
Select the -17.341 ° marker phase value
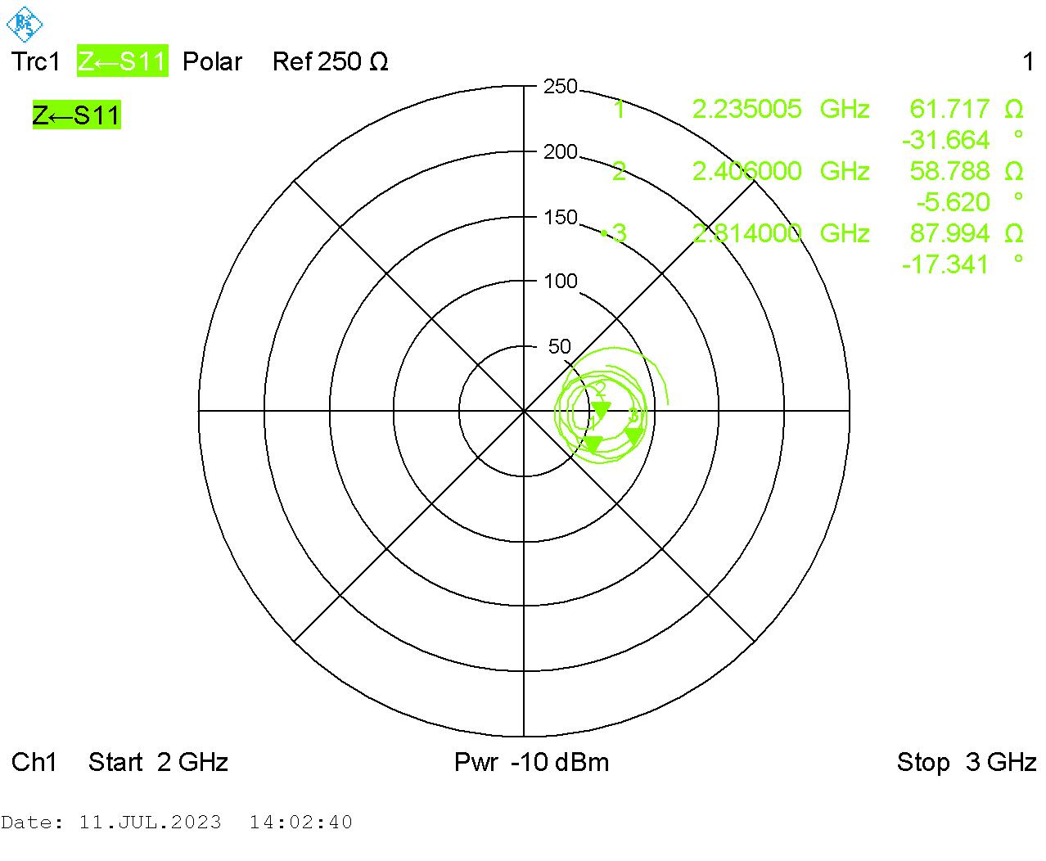pyautogui.click(x=963, y=264)
